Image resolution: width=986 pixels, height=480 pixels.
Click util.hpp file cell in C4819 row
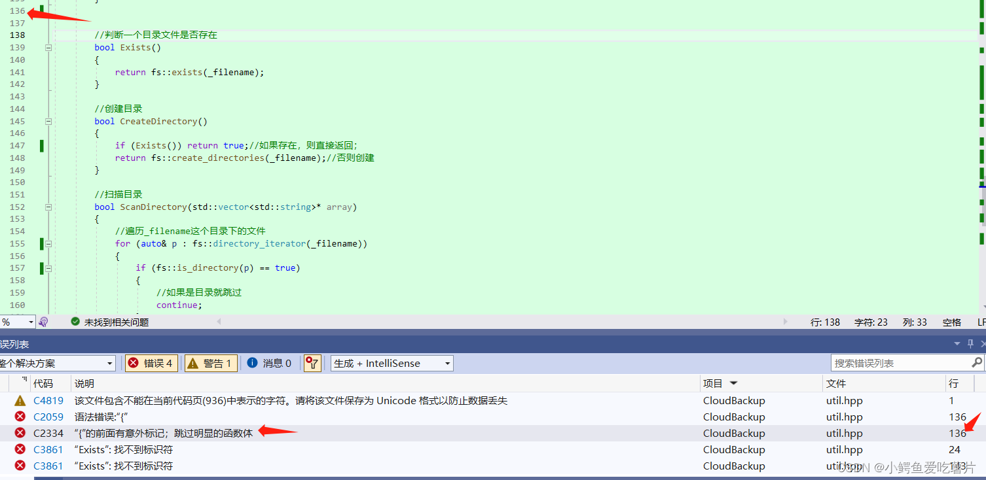tap(844, 400)
